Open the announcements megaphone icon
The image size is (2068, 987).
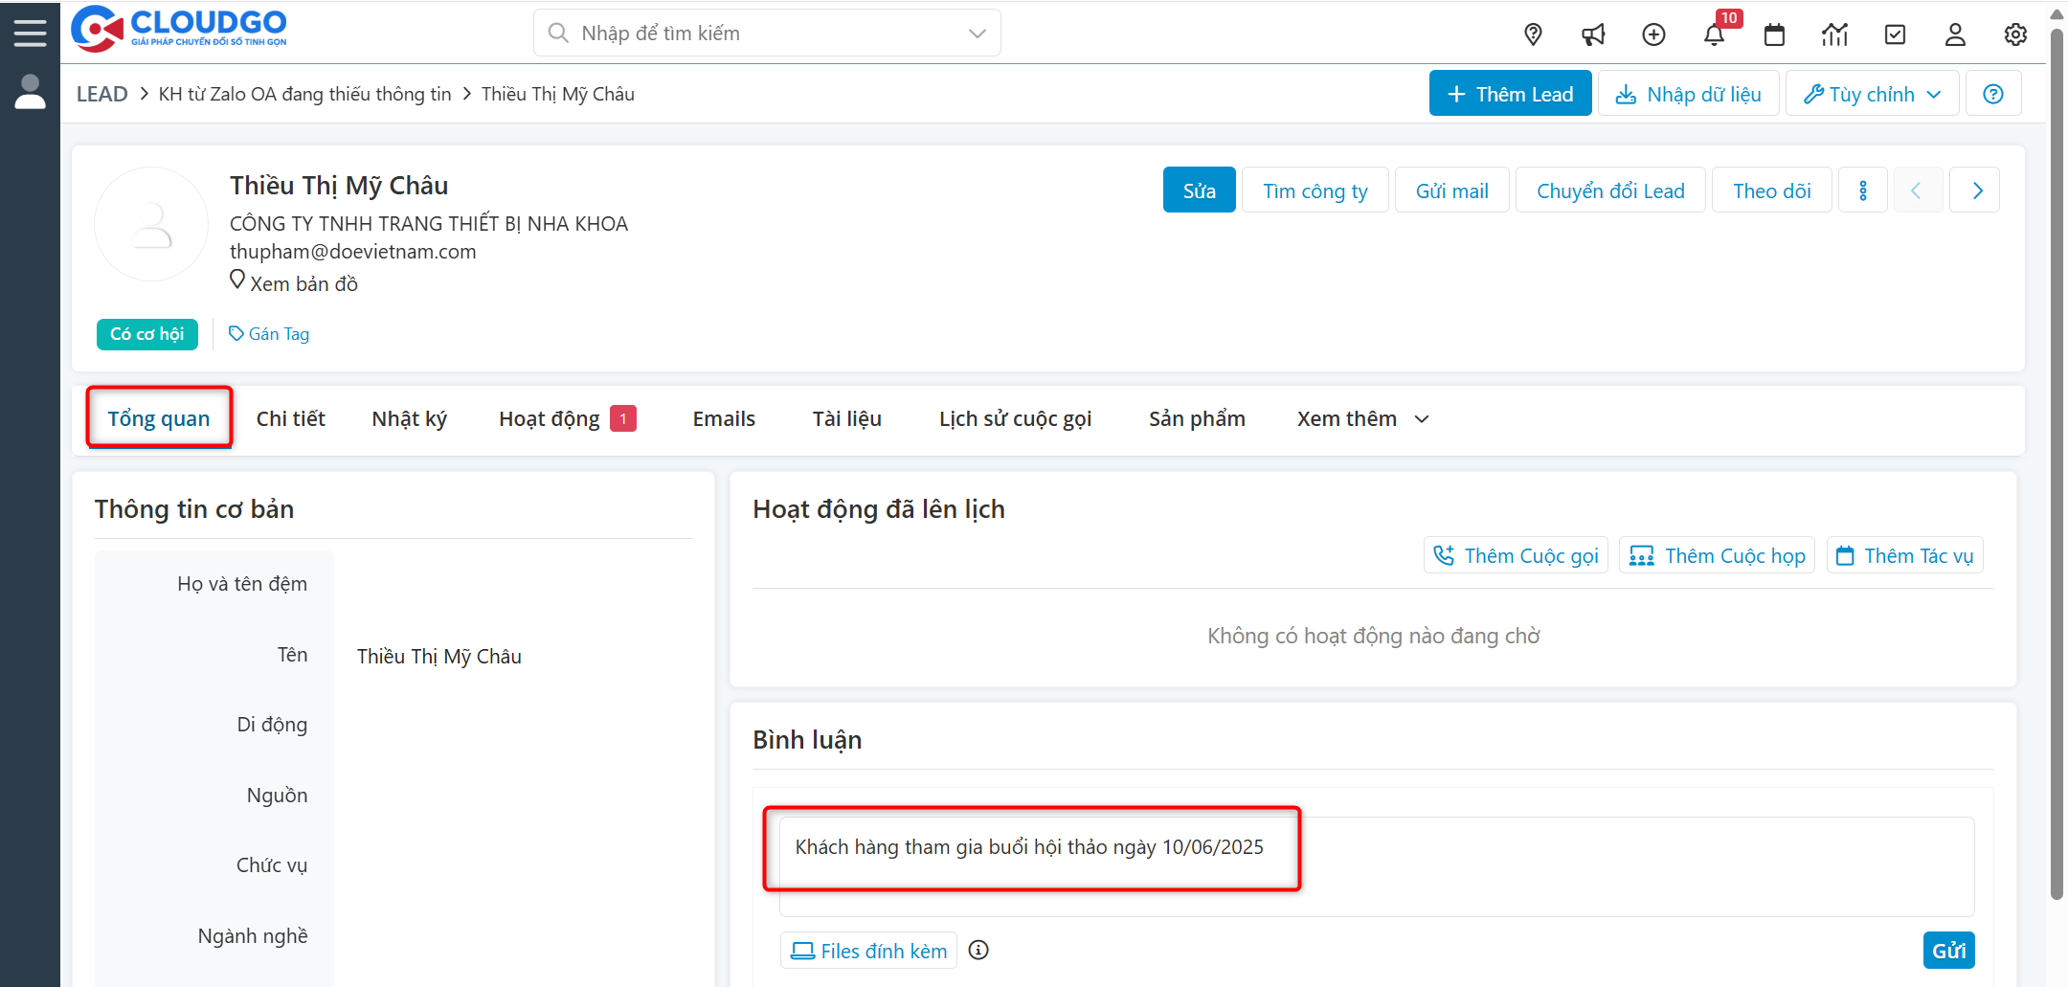click(x=1593, y=34)
